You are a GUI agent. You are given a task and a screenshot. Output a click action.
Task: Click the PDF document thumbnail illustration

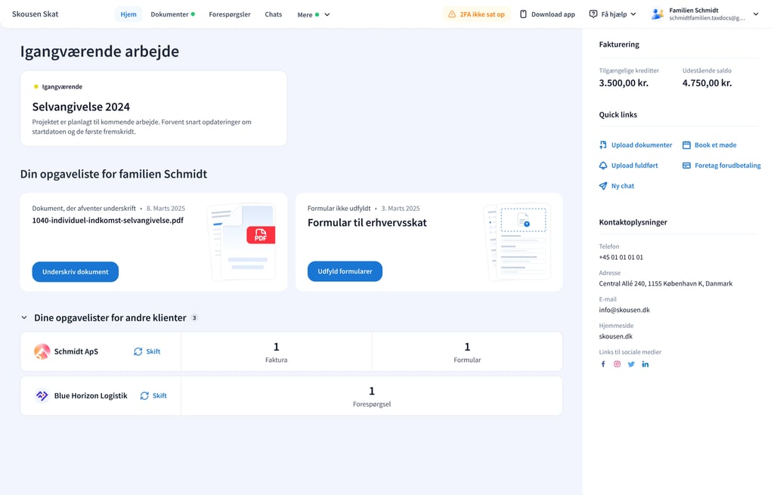coord(242,242)
